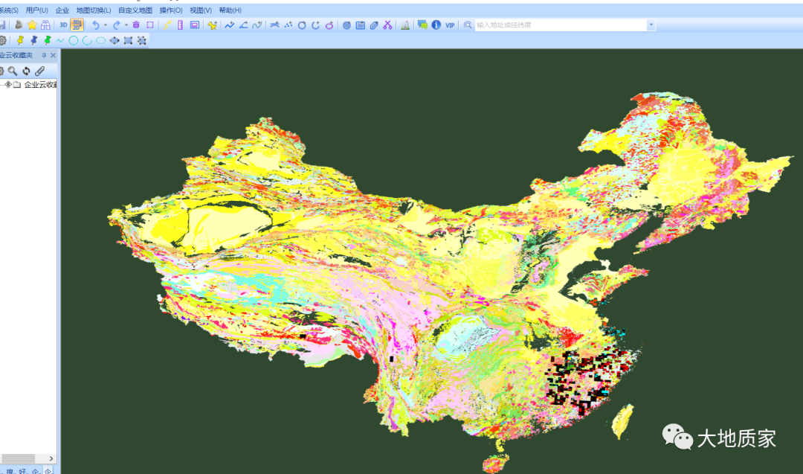Click the favorites panel horizontal scrollbar right arrow
This screenshot has height=474, width=803.
[x=51, y=458]
